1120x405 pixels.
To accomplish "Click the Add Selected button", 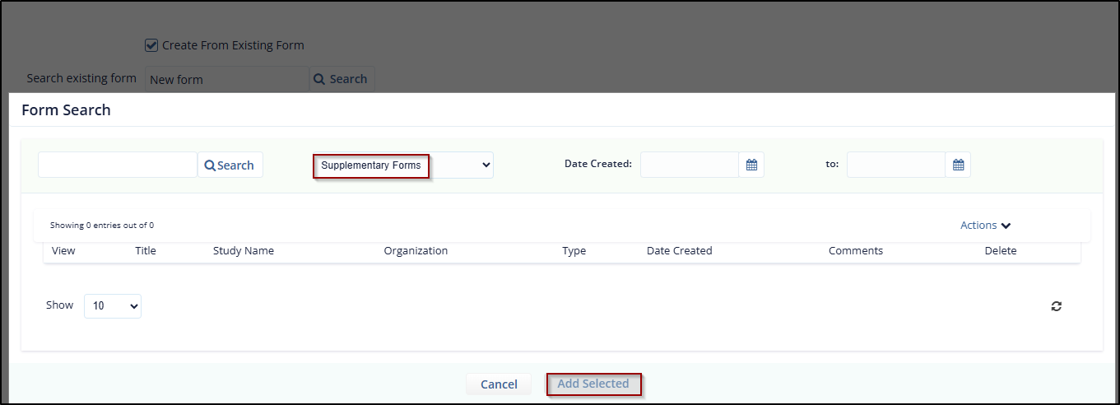I will 593,384.
